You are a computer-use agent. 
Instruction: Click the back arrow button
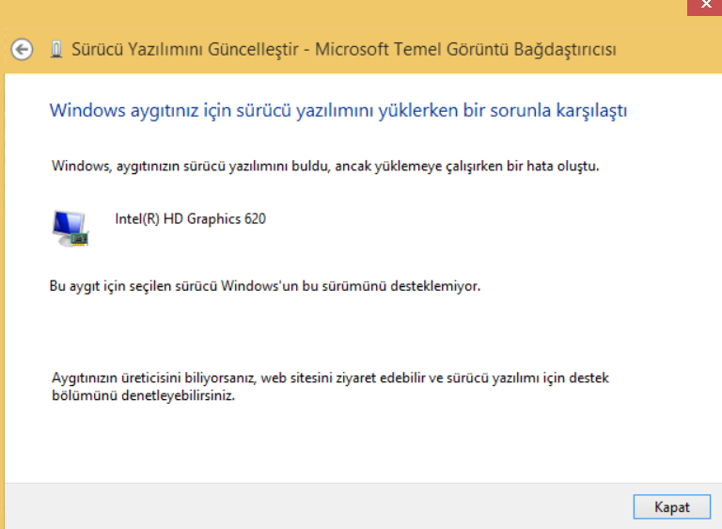click(22, 49)
